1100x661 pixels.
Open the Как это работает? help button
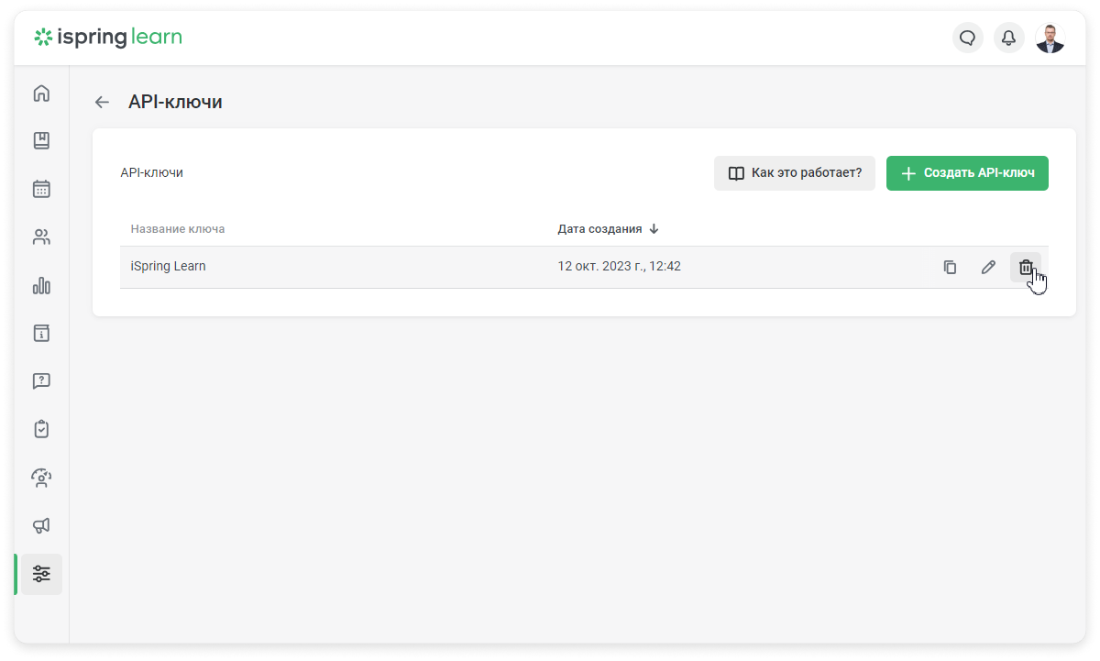795,173
